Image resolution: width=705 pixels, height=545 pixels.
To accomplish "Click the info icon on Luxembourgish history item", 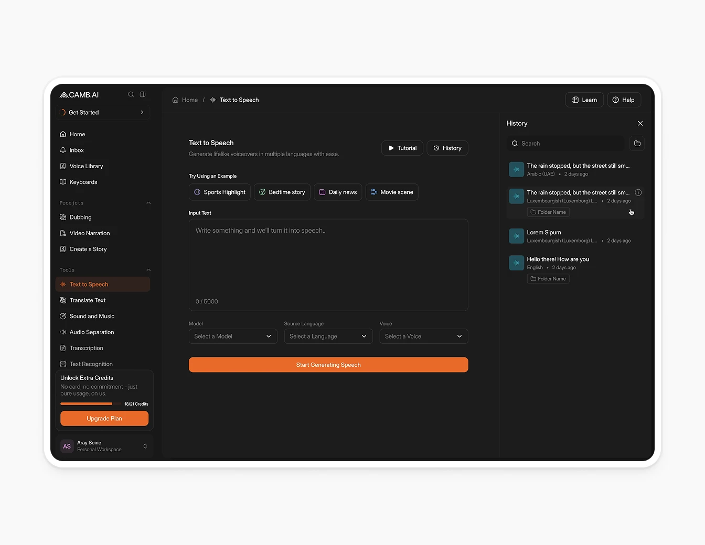I will click(638, 192).
